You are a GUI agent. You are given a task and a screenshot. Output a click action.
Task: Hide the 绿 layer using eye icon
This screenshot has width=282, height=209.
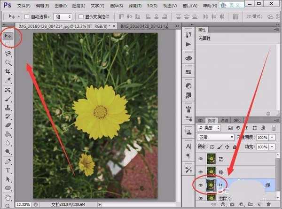[x=201, y=172]
